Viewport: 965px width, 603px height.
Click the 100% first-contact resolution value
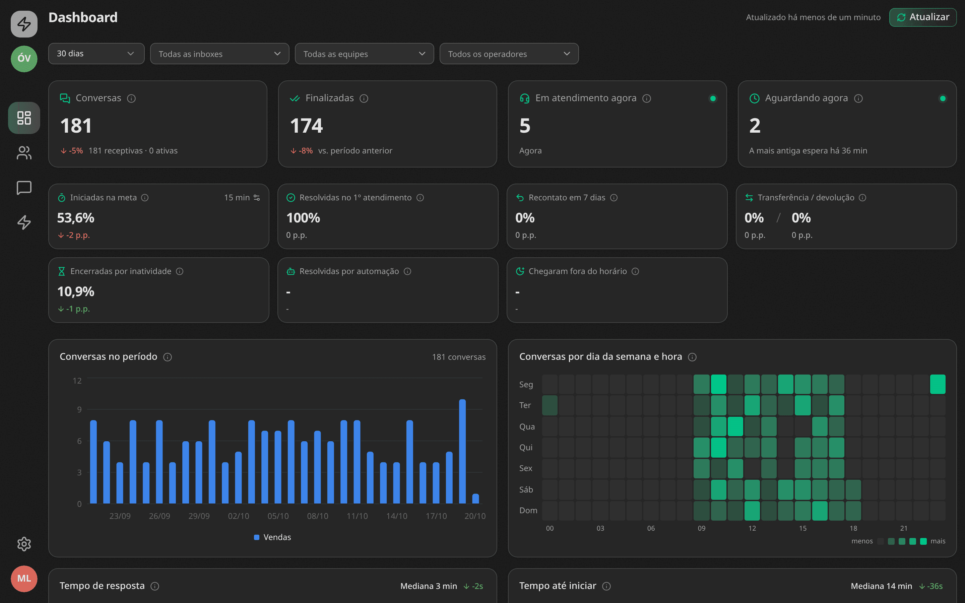point(303,218)
